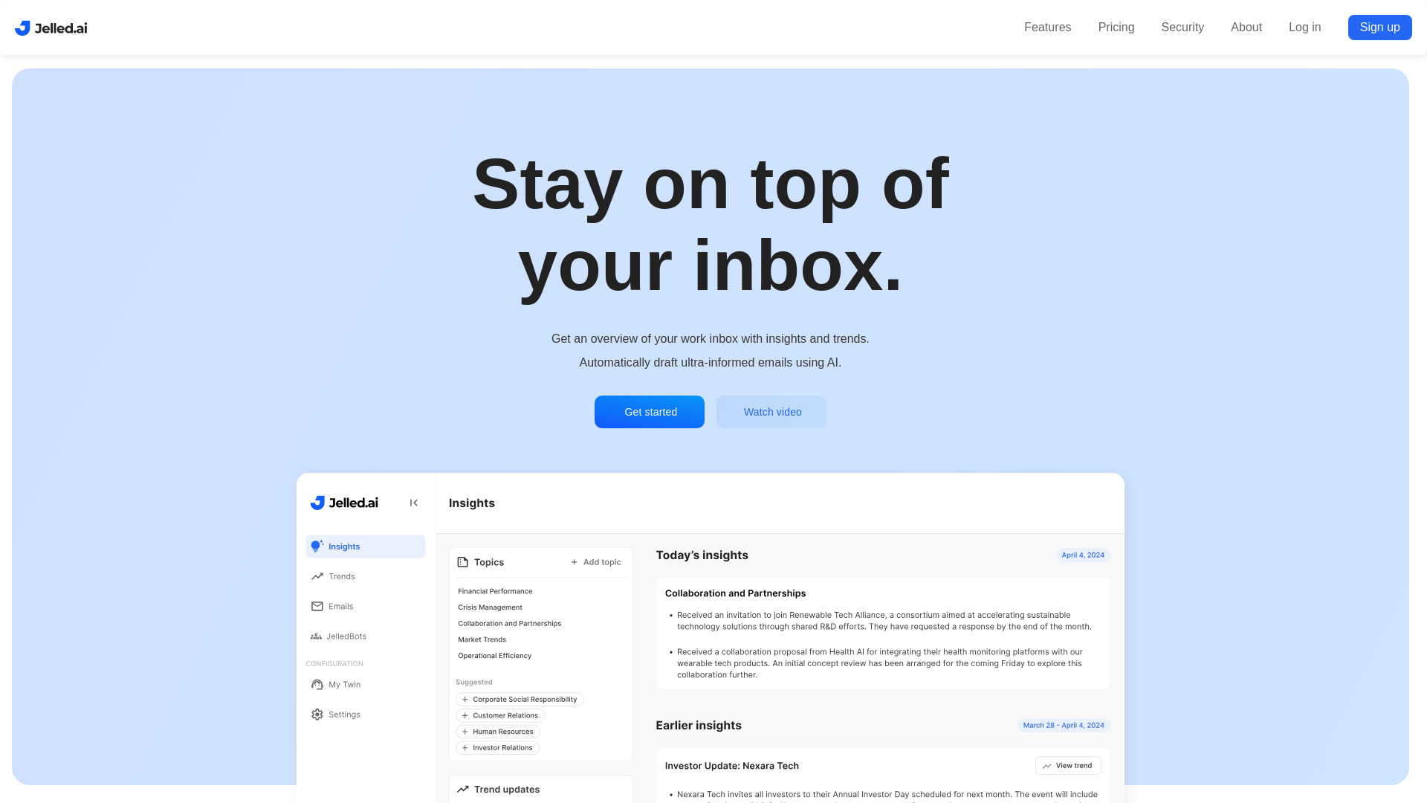Click the My Twin icon in sidebar
The width and height of the screenshot is (1427, 803).
click(317, 683)
